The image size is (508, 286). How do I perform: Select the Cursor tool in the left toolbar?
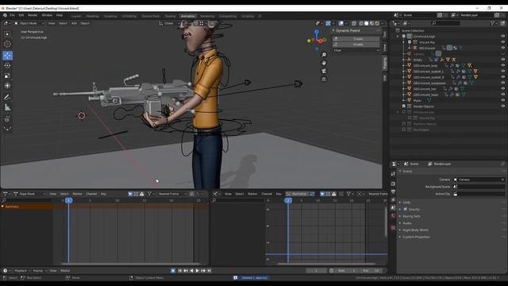tap(7, 44)
